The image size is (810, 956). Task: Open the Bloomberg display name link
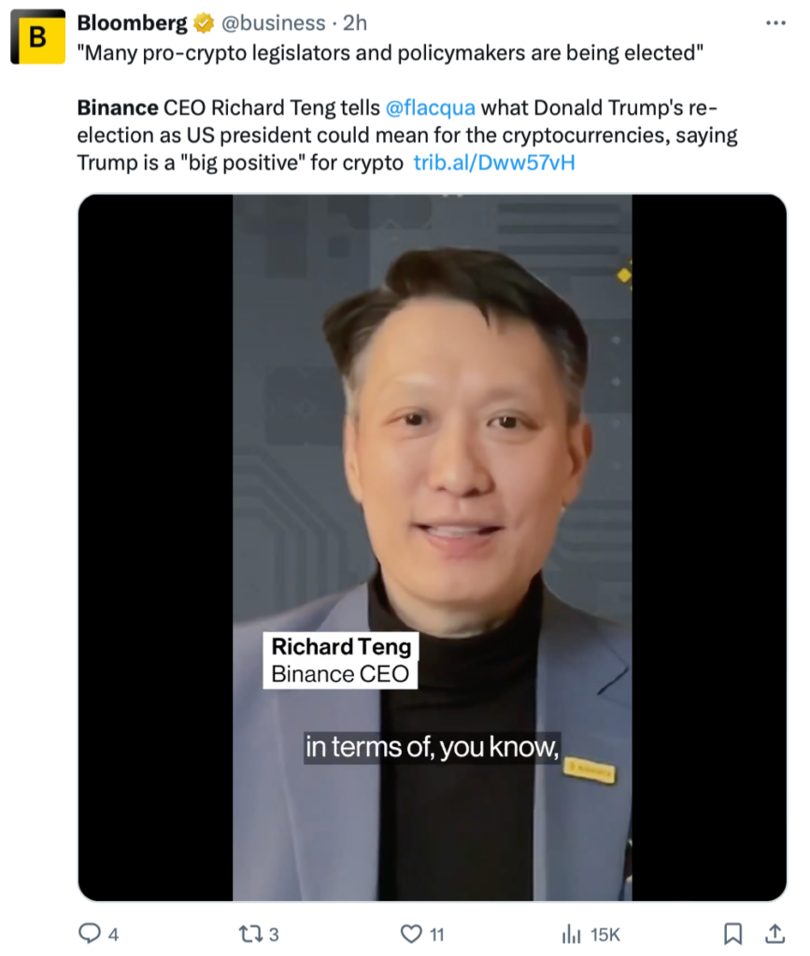(x=132, y=22)
